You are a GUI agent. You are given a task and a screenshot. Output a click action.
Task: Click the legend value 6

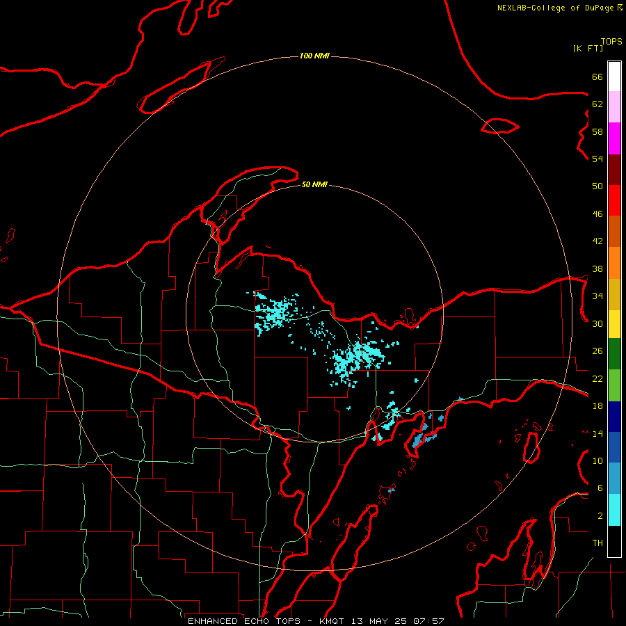click(600, 488)
